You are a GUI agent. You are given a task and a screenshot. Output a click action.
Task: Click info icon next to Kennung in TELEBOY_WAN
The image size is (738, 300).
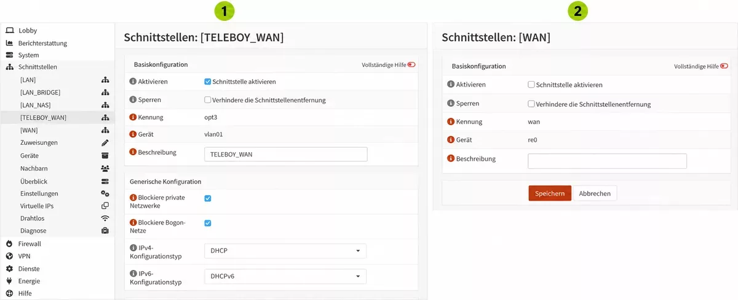[133, 117]
